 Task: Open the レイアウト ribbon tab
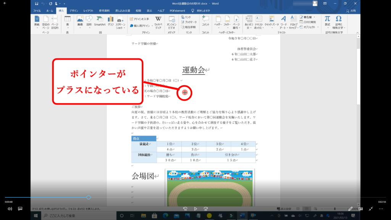point(88,11)
